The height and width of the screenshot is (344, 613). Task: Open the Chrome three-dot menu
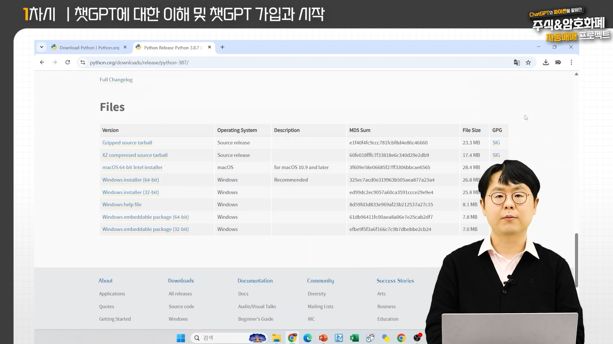click(571, 62)
